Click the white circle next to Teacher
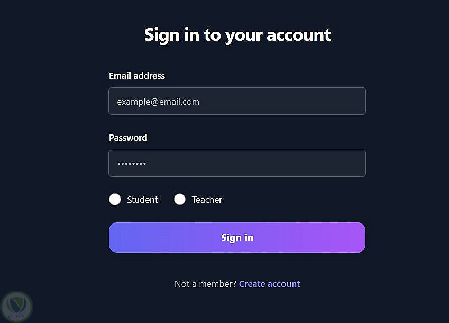Screen dimensions: 449x323 pyautogui.click(x=180, y=200)
